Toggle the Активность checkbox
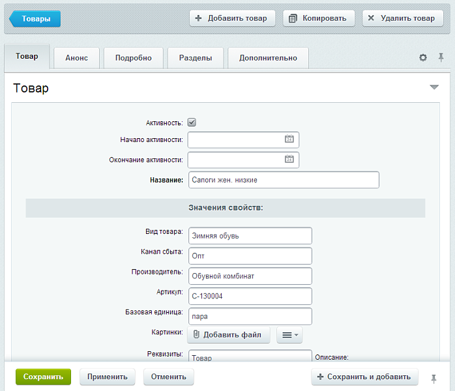Screen dimensions: 455x391 pyautogui.click(x=192, y=122)
